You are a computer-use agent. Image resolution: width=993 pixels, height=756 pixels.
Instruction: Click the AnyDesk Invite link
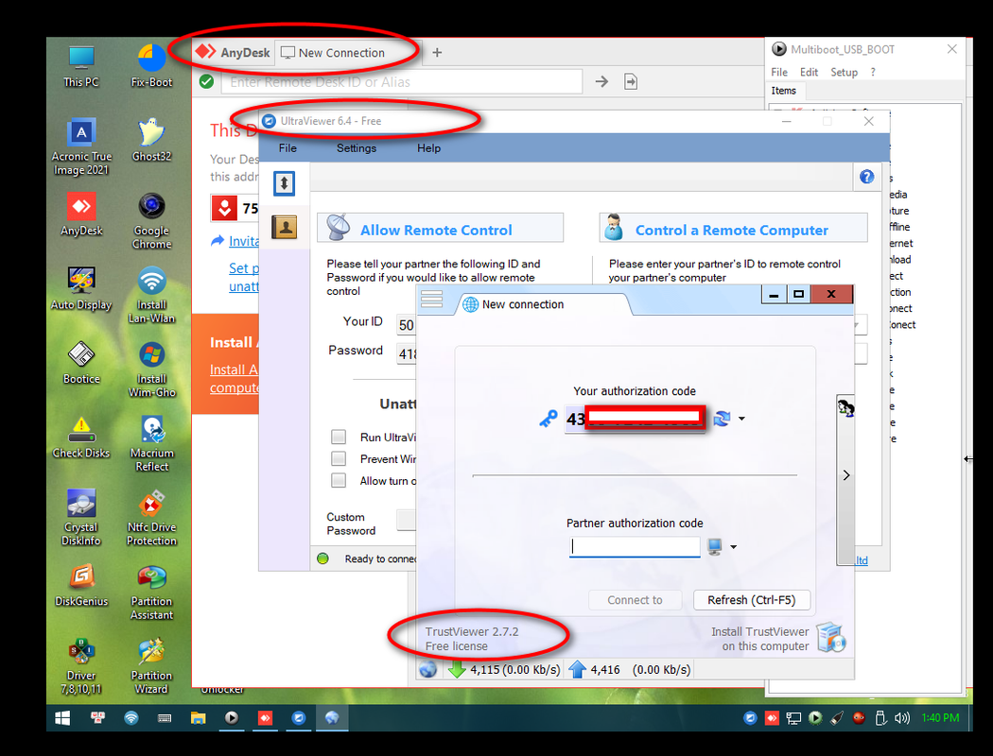pyautogui.click(x=243, y=241)
